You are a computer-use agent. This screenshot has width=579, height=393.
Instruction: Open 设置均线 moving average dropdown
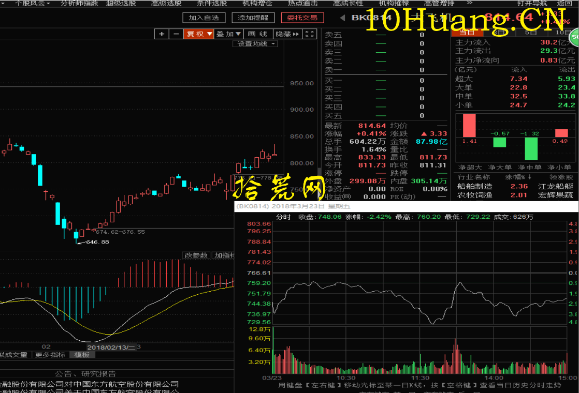[255, 44]
